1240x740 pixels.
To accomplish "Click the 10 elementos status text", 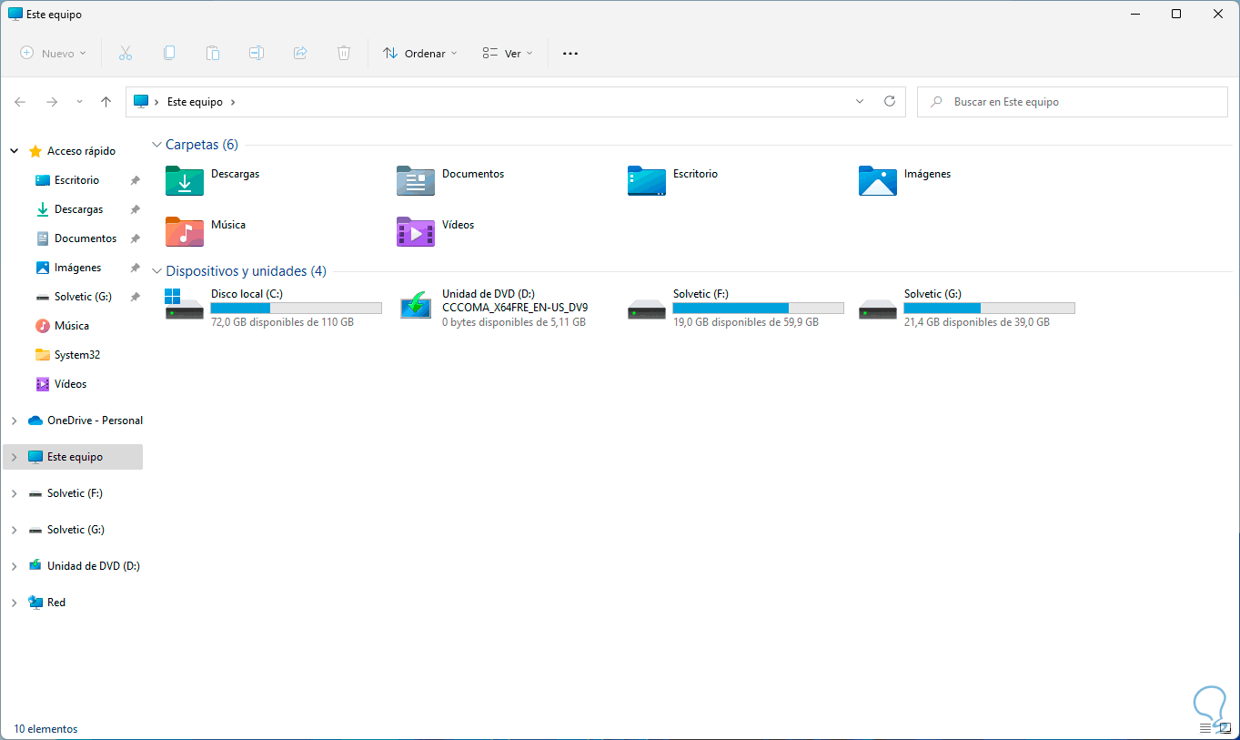I will coord(45,729).
